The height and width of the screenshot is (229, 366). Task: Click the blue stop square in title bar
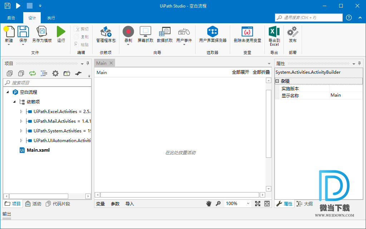[30, 6]
